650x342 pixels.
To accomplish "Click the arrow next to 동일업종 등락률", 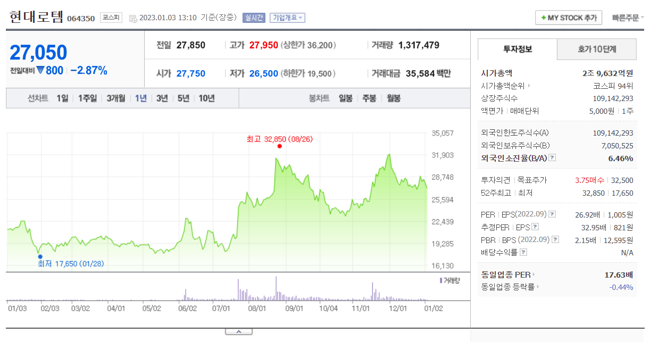I will coord(538,287).
